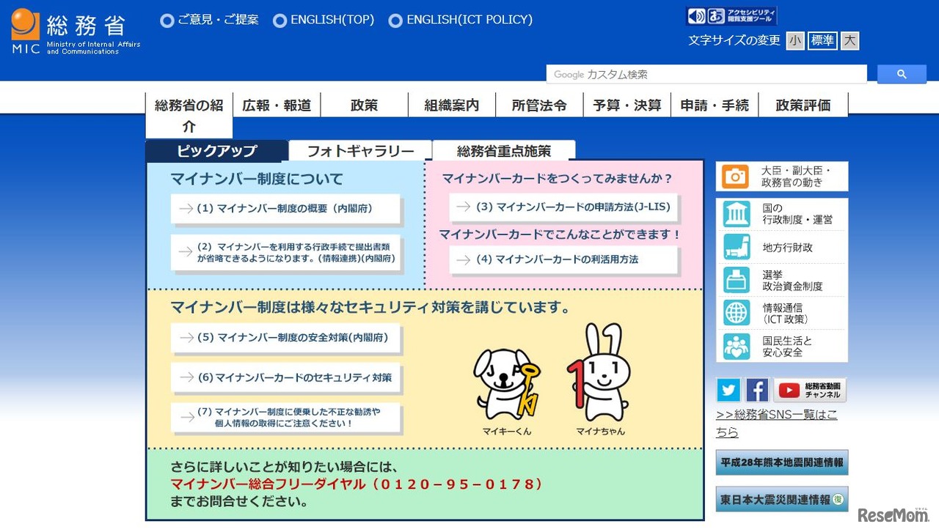
Task: Click the blue search magnifier icon
Action: click(902, 74)
